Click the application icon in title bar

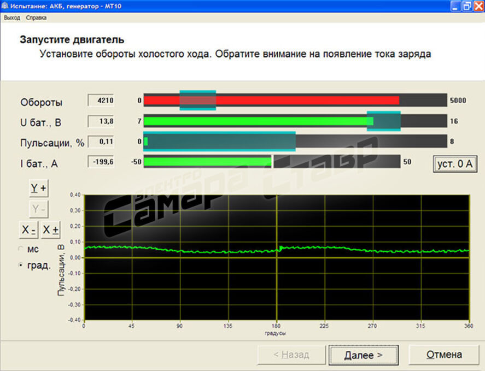tap(5, 6)
